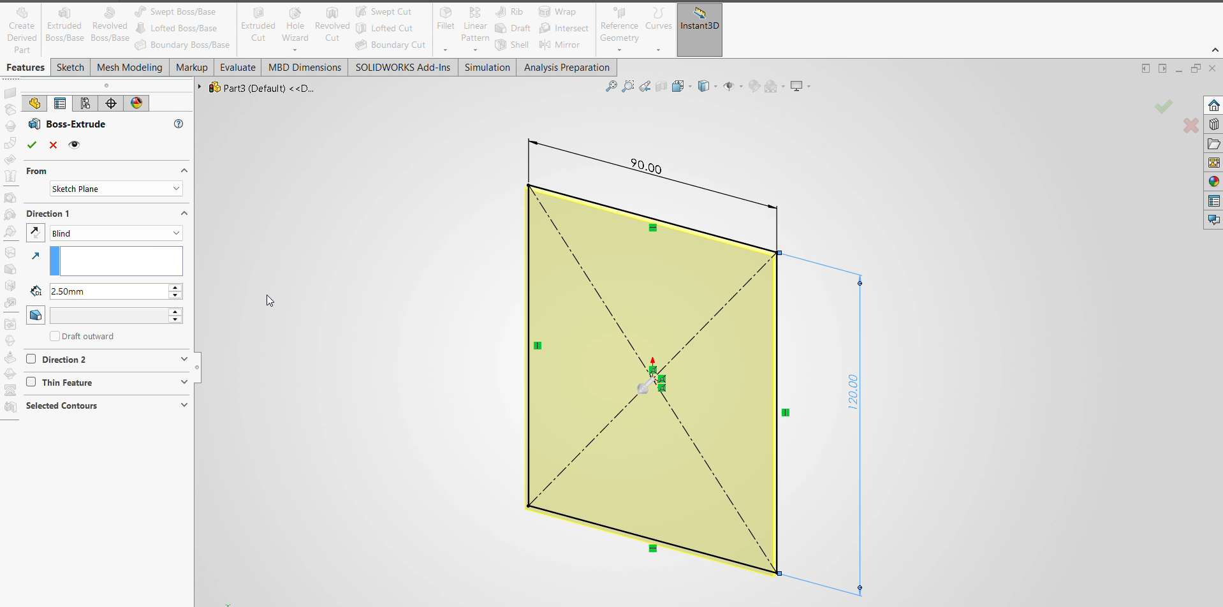Toggle the Draft On/Off button
1223x607 pixels.
36,315
